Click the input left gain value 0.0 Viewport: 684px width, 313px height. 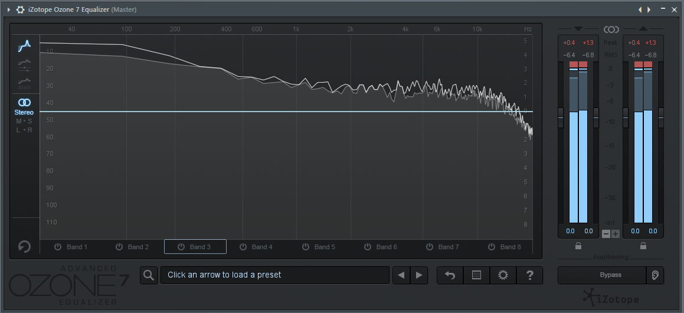570,231
